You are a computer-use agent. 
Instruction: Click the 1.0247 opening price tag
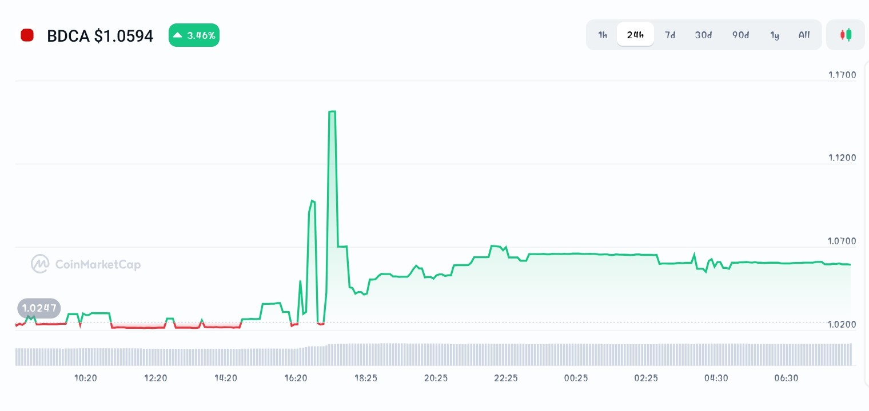[x=39, y=309]
